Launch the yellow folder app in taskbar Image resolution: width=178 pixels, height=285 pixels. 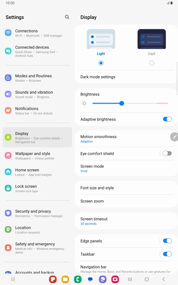tap(65, 279)
